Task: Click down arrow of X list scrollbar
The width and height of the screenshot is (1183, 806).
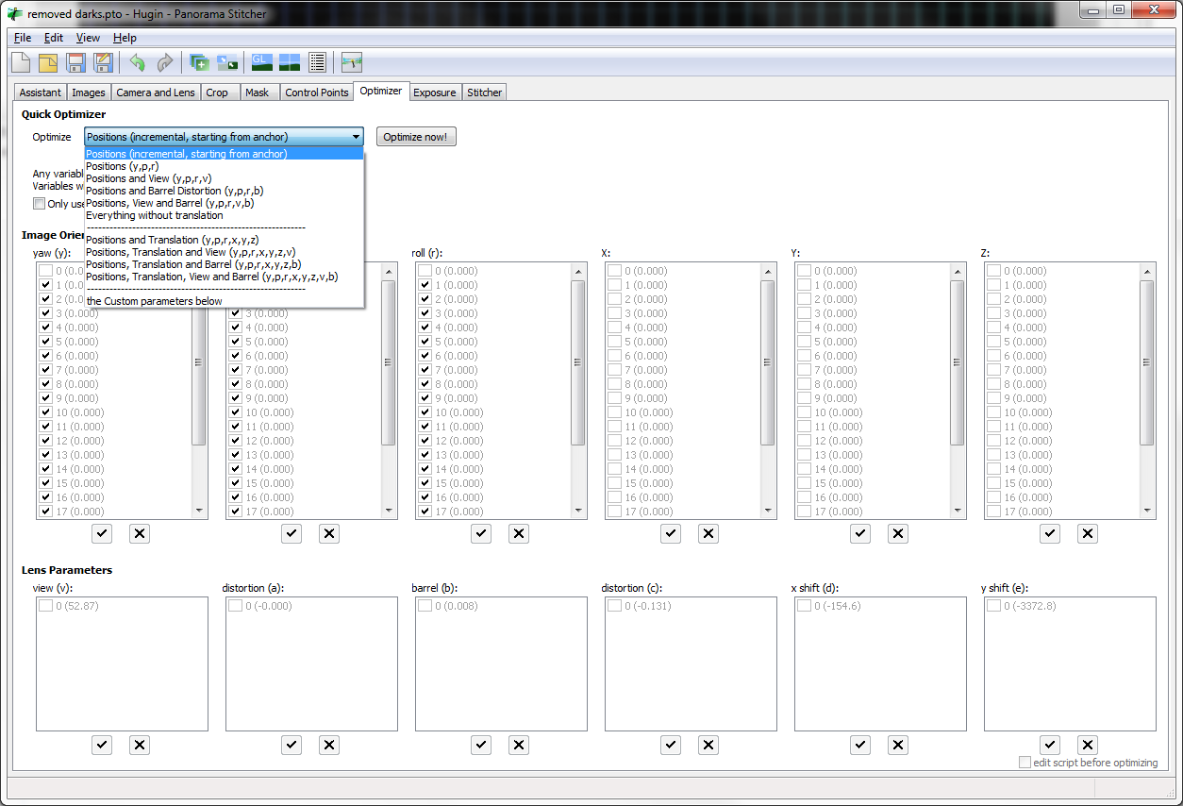Action: [767, 511]
